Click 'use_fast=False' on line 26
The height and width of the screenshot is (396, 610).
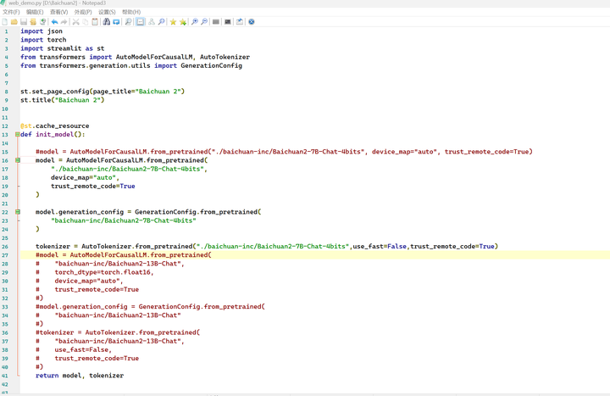coord(380,247)
